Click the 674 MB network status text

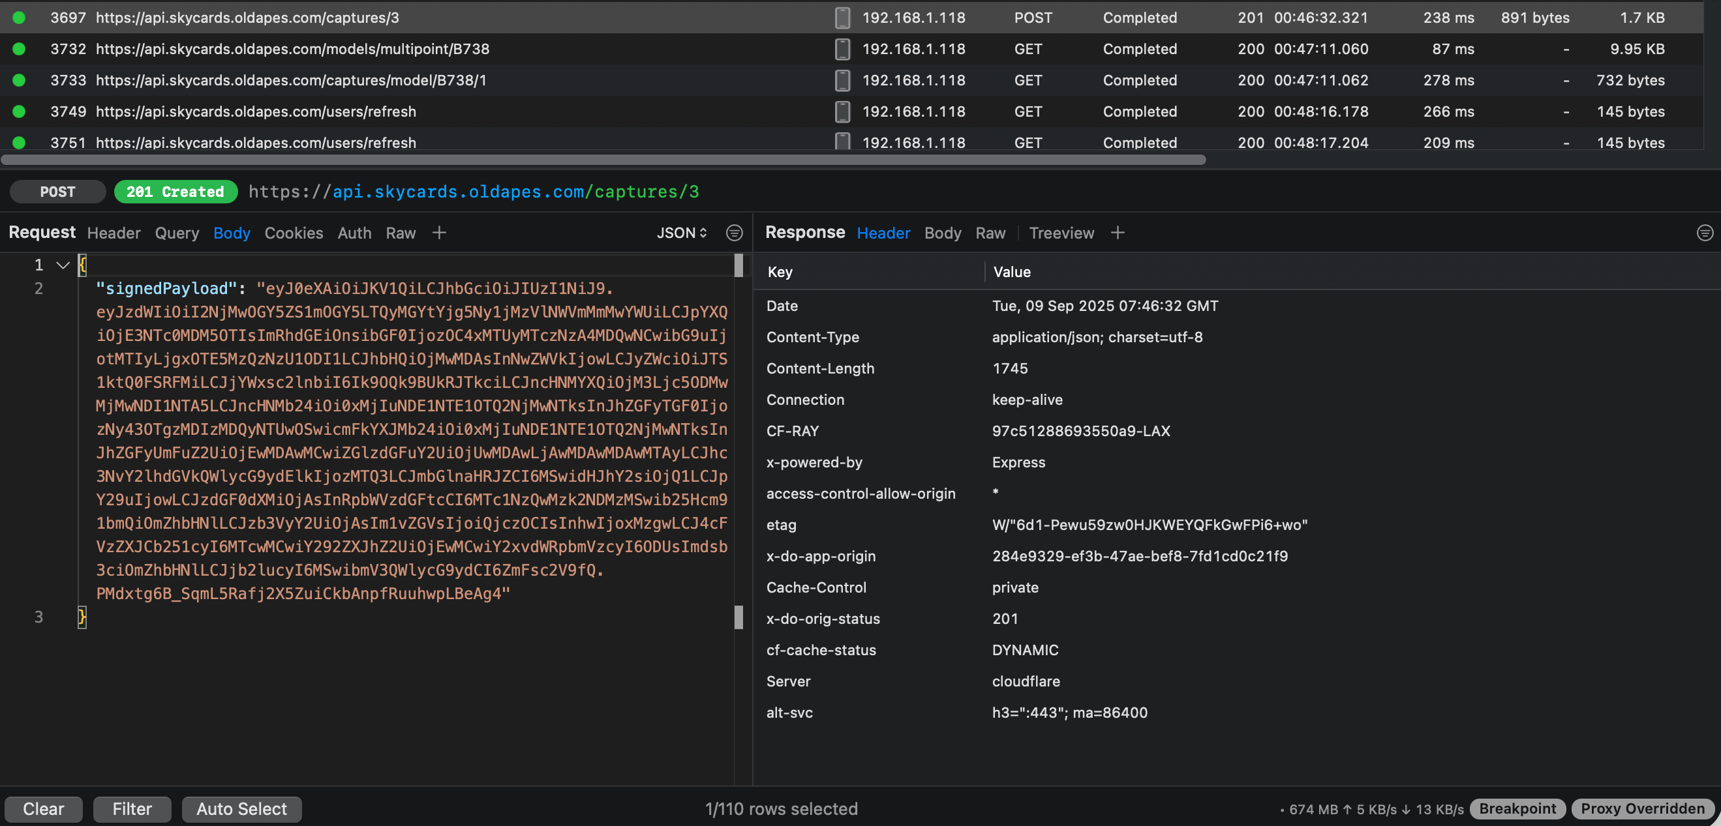[1371, 809]
